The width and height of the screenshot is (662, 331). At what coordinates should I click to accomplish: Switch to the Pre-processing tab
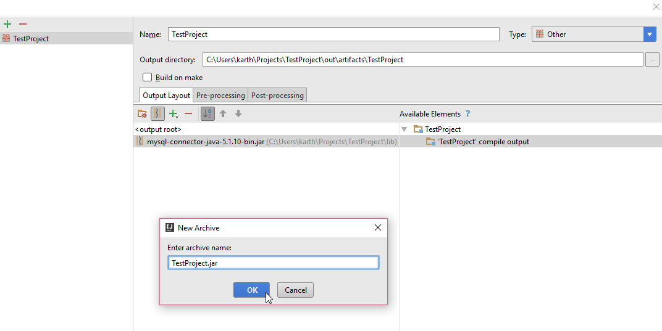coord(220,96)
